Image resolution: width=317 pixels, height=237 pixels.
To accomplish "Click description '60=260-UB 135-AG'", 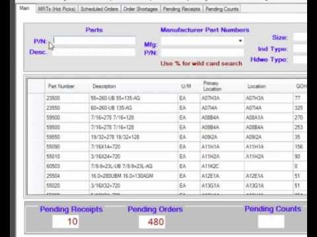I will click(x=133, y=108).
